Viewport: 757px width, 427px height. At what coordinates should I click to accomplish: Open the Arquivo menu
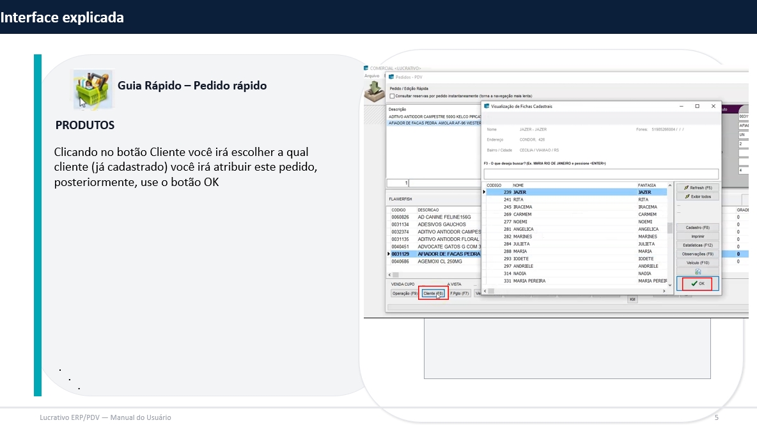pos(371,75)
